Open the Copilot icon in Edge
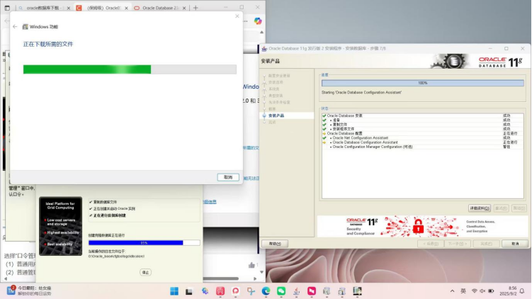Screen dimensions: 532x299 click(x=258, y=21)
